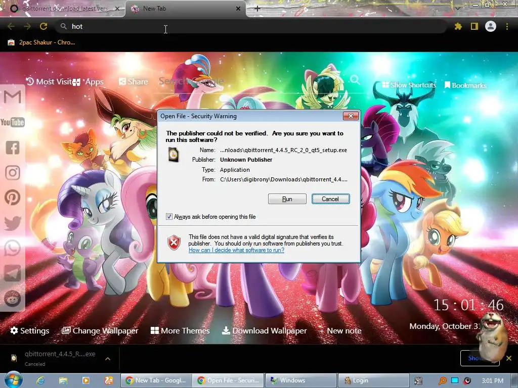
Task: Click Download Wallpaper
Action: tap(264, 330)
